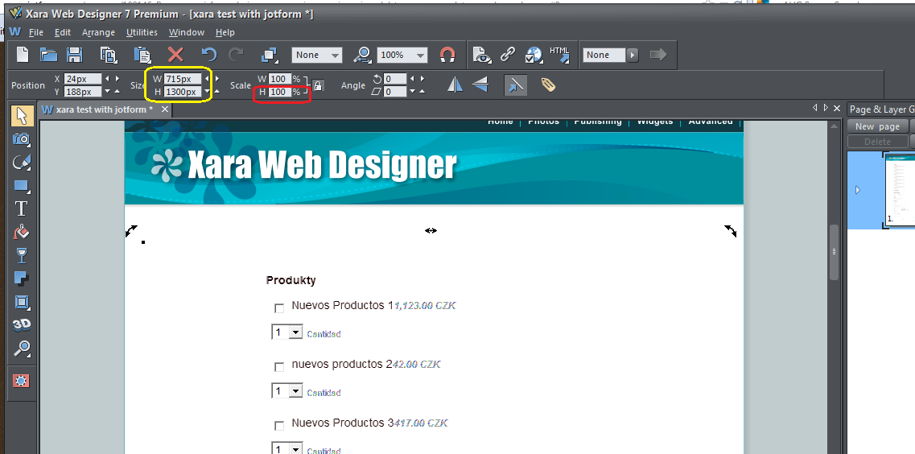Click the website globe checkmark icon
Viewport: 915px width, 454px height.
[534, 55]
